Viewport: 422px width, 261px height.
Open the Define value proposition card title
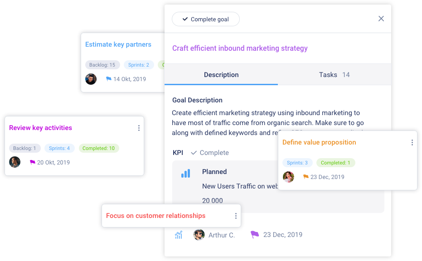click(319, 142)
